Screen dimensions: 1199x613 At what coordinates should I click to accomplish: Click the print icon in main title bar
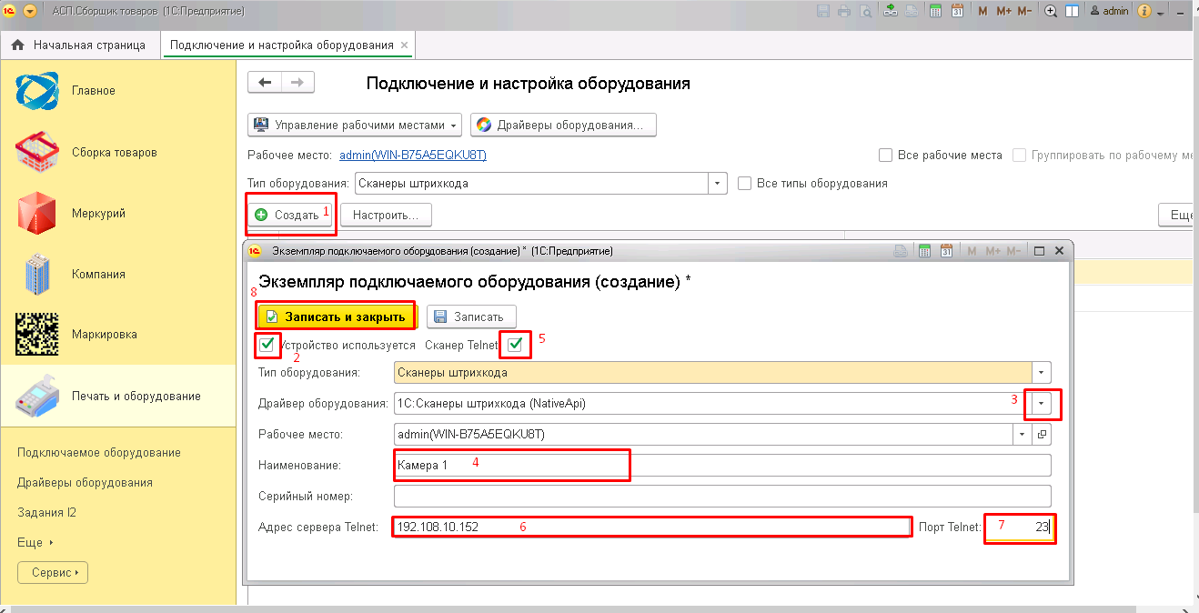click(844, 11)
